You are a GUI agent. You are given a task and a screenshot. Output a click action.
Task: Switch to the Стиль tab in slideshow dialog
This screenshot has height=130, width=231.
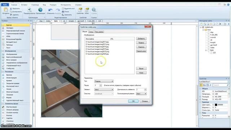coord(91,32)
